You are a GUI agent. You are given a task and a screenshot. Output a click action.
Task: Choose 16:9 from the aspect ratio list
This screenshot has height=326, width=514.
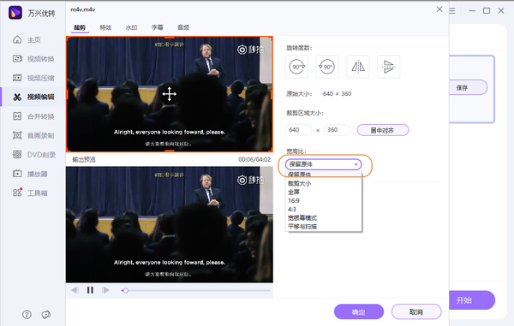294,200
